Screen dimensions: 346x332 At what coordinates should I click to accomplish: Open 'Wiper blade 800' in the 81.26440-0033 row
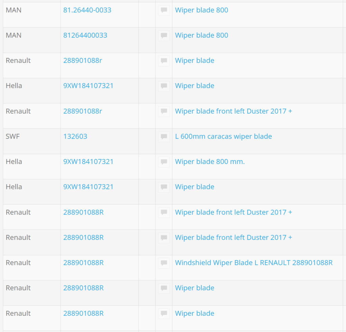click(x=201, y=10)
